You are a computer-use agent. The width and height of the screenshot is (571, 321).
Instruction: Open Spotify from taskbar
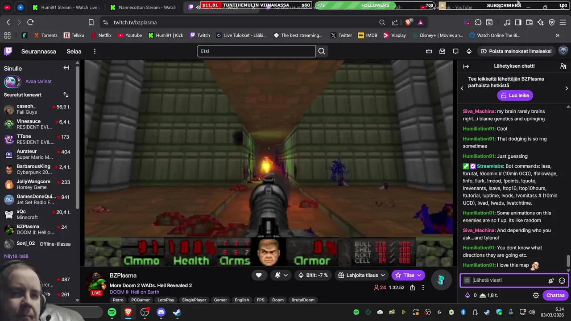(112, 312)
